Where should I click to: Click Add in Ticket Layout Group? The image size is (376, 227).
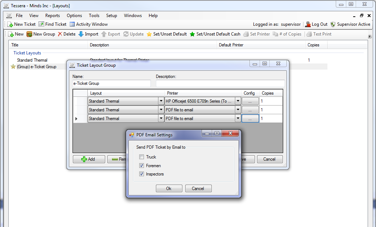click(89, 159)
